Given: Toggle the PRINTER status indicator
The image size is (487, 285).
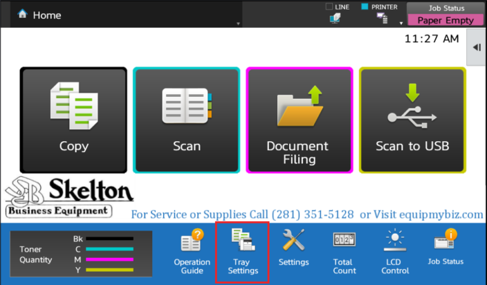Looking at the screenshot, I should [x=382, y=13].
